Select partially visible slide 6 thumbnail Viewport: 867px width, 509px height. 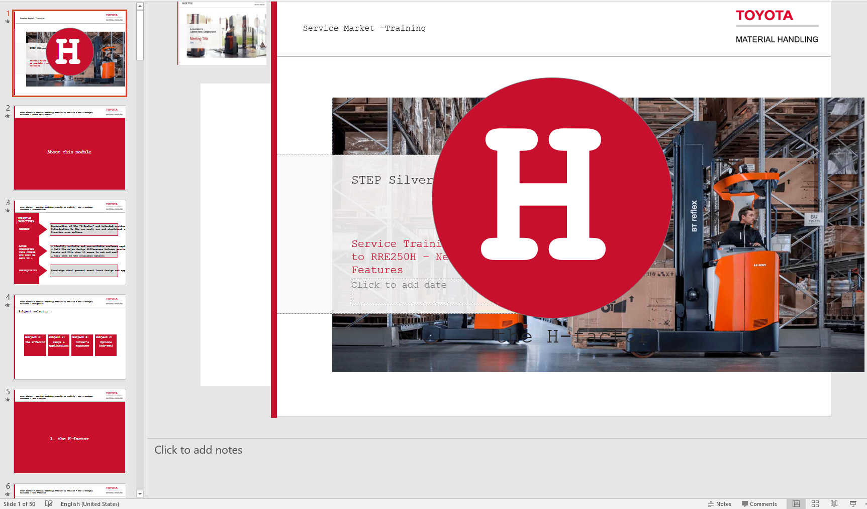click(70, 490)
